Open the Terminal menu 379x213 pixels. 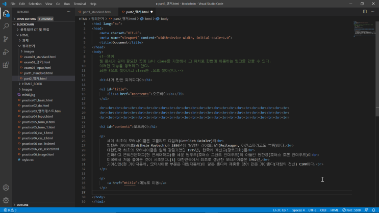click(80, 4)
